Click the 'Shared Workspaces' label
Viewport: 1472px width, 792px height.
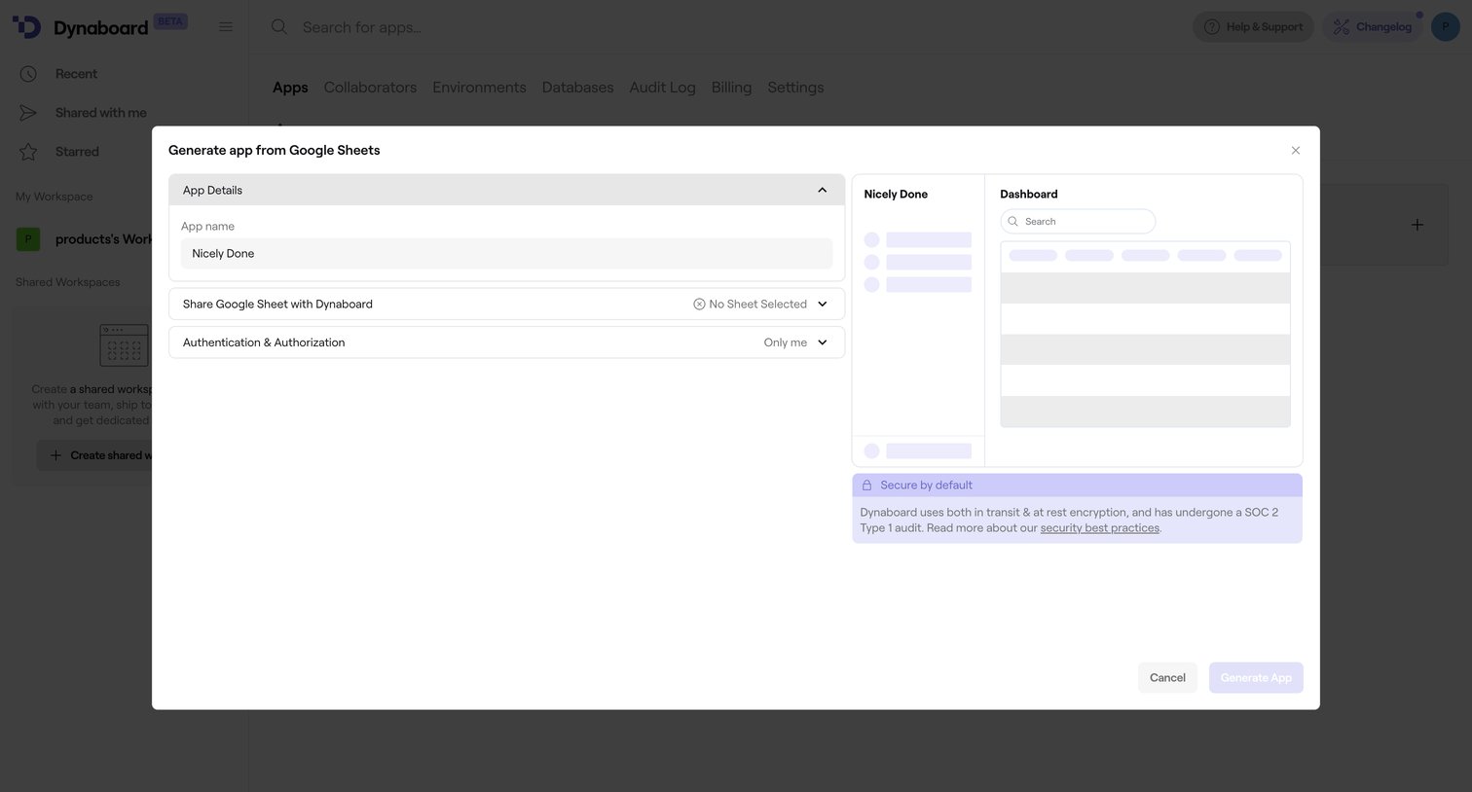click(68, 282)
